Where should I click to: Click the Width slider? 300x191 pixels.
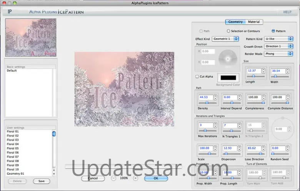pyautogui.click(x=280, y=76)
